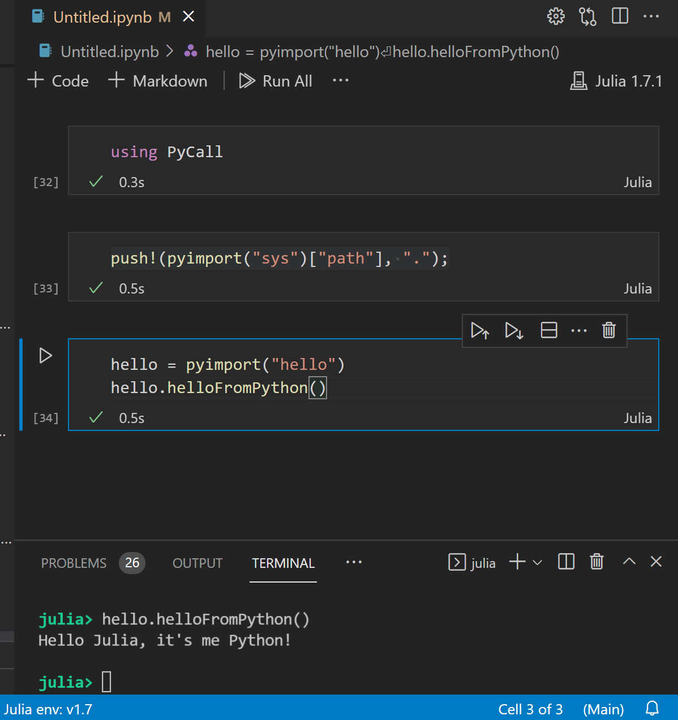Image resolution: width=678 pixels, height=720 pixels.
Task: Select the Julia 1.7.1 kernel picker
Action: (x=616, y=81)
